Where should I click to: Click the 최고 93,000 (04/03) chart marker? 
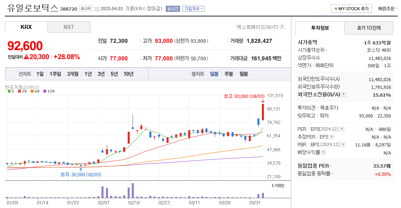(244, 96)
